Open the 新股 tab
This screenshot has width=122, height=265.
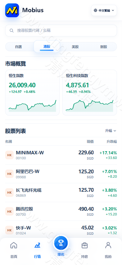[104, 47]
